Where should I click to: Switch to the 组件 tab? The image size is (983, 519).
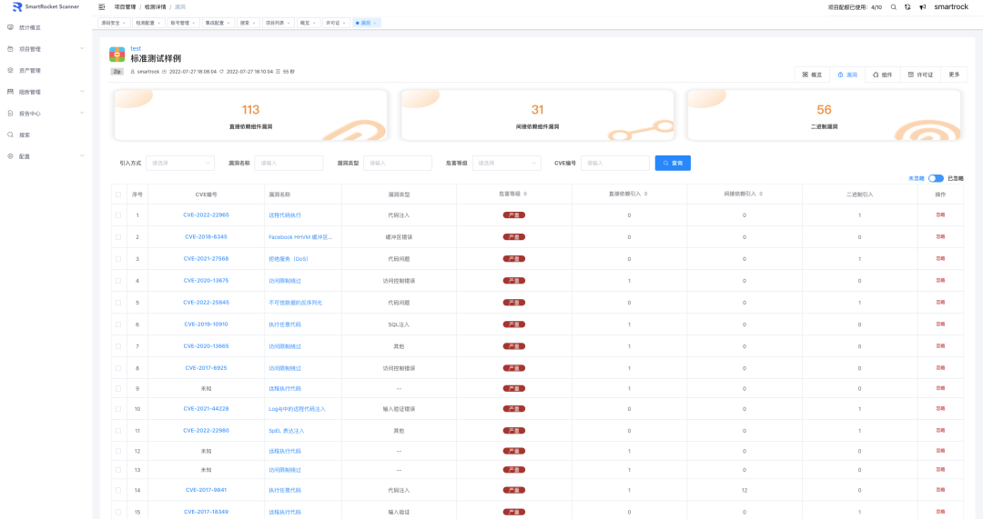pos(882,75)
